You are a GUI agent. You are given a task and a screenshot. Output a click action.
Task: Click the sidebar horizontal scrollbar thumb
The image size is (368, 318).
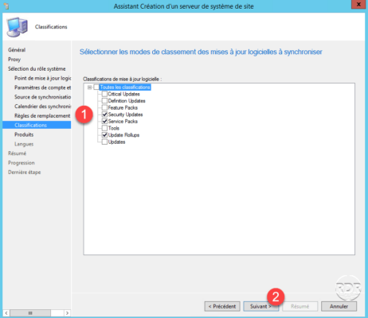pos(30,313)
